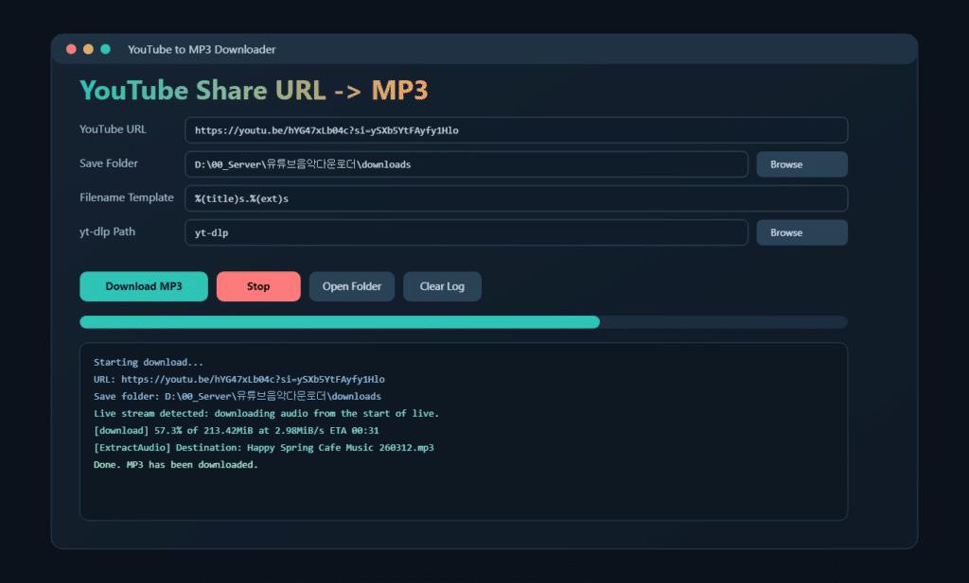Click the teal maximize dot in title bar
The width and height of the screenshot is (969, 583).
click(105, 49)
